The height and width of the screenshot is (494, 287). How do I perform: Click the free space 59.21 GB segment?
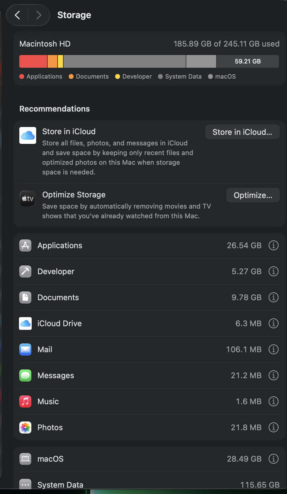(x=248, y=61)
